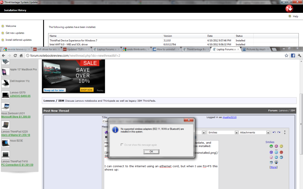Click the browser Back arrow
Screen dimensions: 303x189
pos(3,56)
